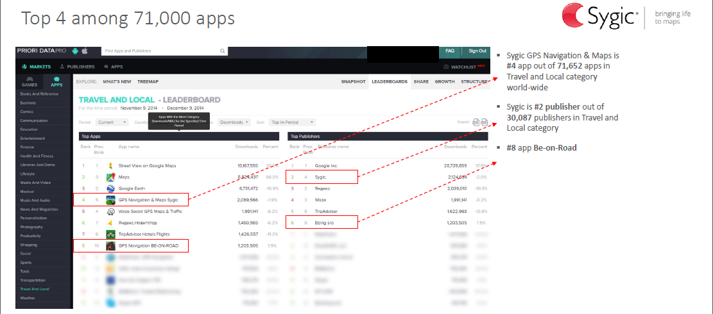713x314 pixels.
Task: Open the Period dropdown set to Current
Action: coord(112,122)
